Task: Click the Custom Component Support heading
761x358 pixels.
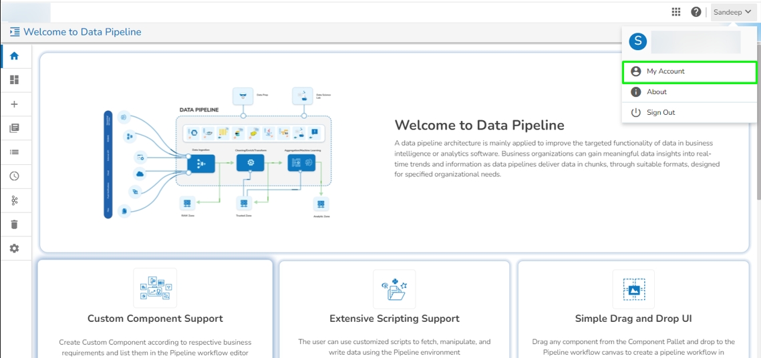Action: (x=155, y=319)
